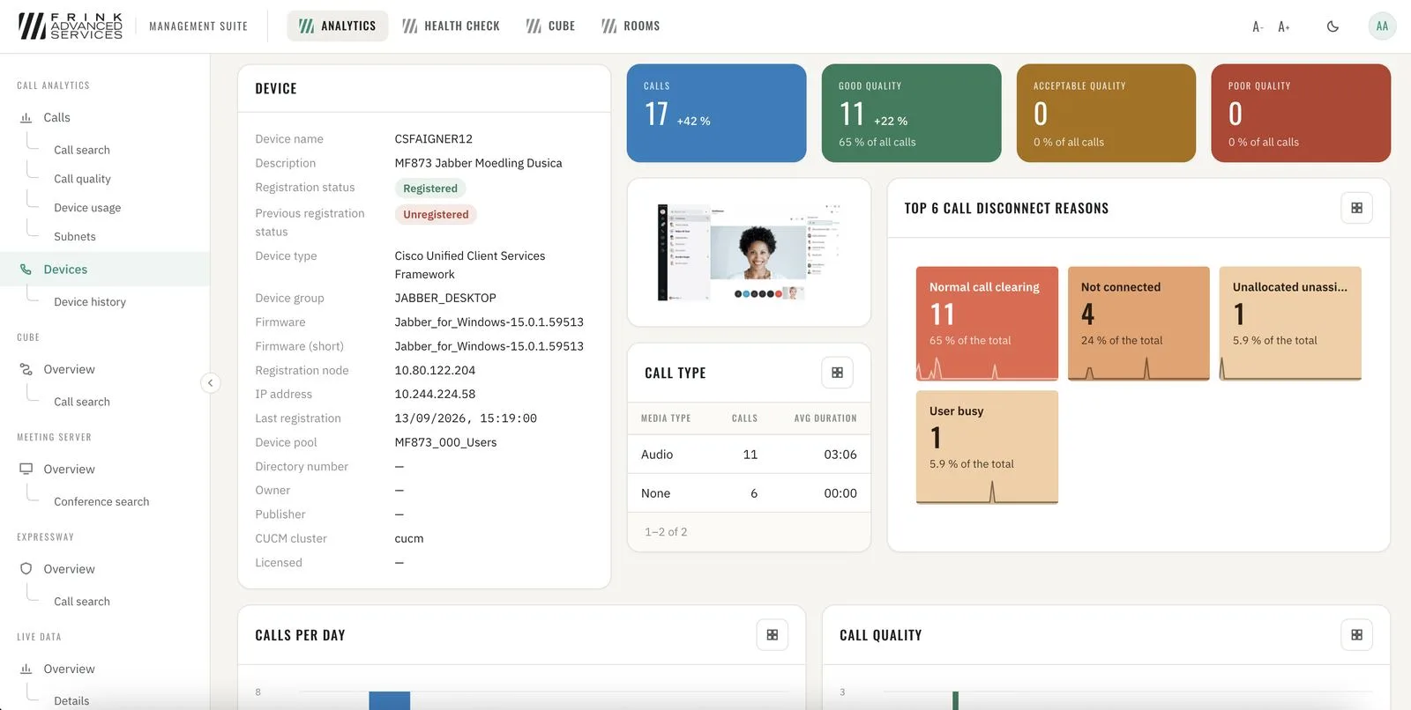Click the Unregistered previous status badge

436,214
